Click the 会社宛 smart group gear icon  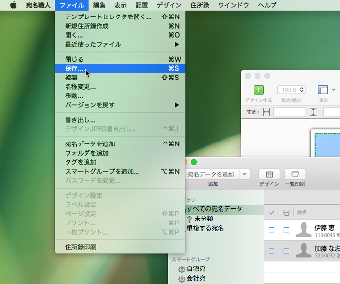[x=181, y=279]
